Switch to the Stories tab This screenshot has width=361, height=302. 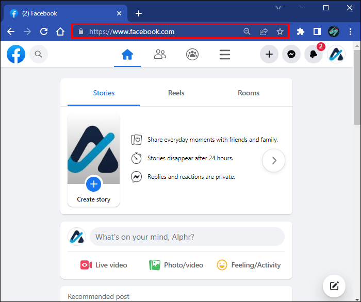(x=104, y=93)
